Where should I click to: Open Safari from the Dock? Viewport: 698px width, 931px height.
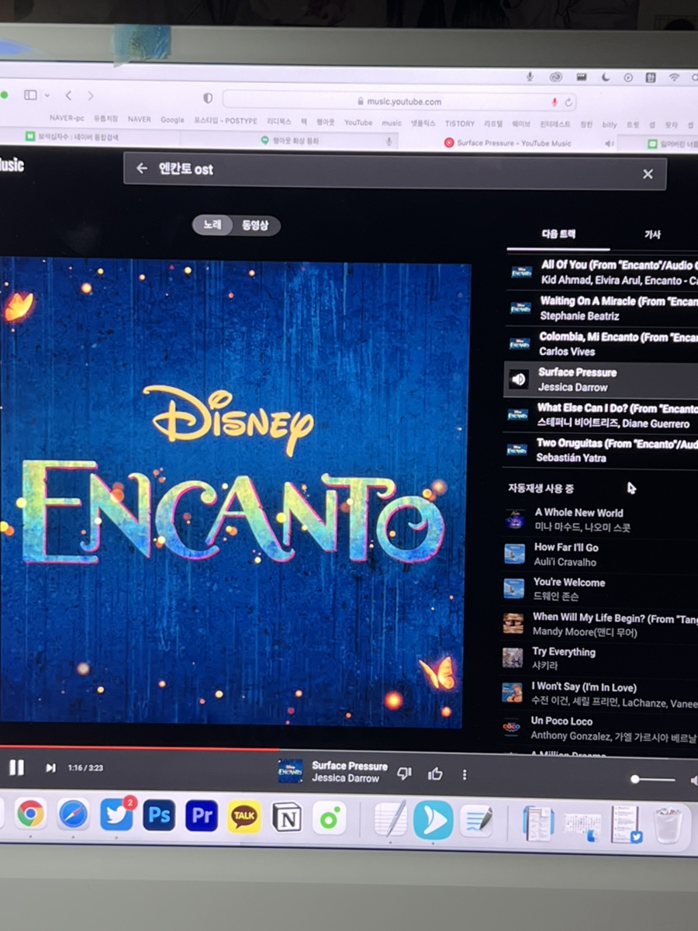click(74, 814)
